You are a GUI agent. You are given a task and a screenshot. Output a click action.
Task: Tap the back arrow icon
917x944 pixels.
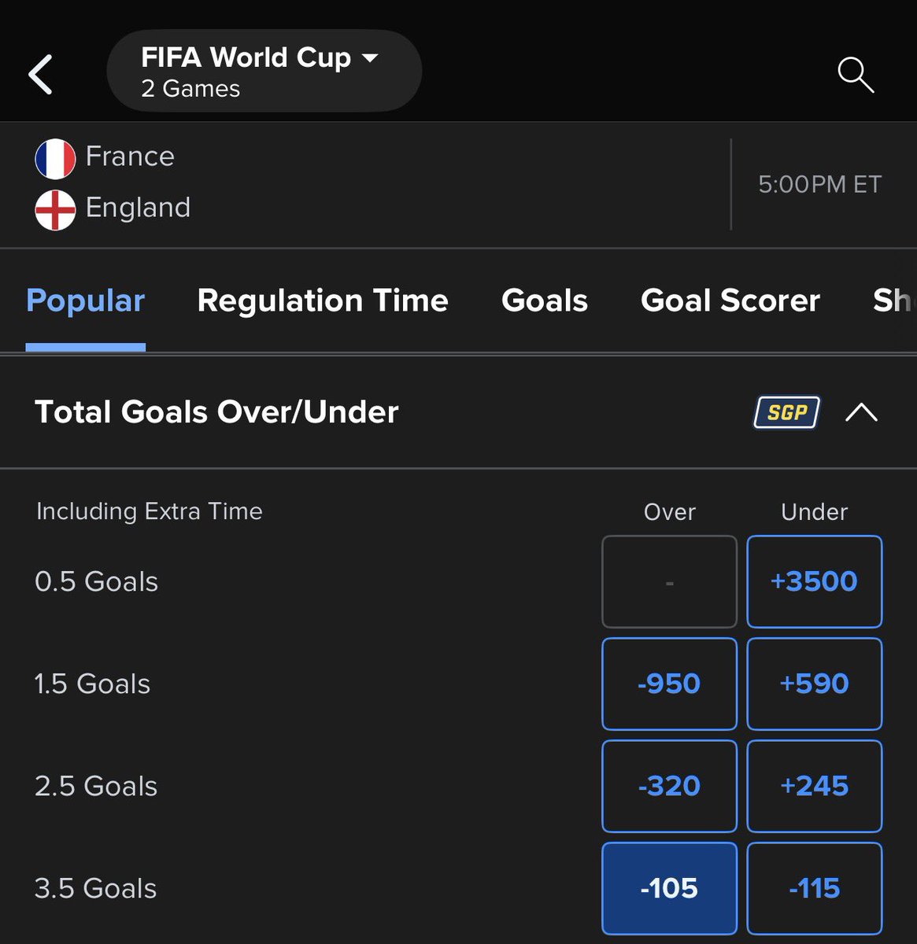(40, 75)
